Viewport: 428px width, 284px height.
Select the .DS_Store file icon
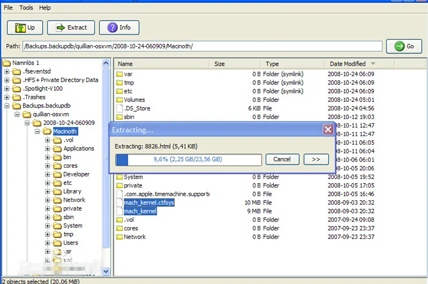pos(120,108)
